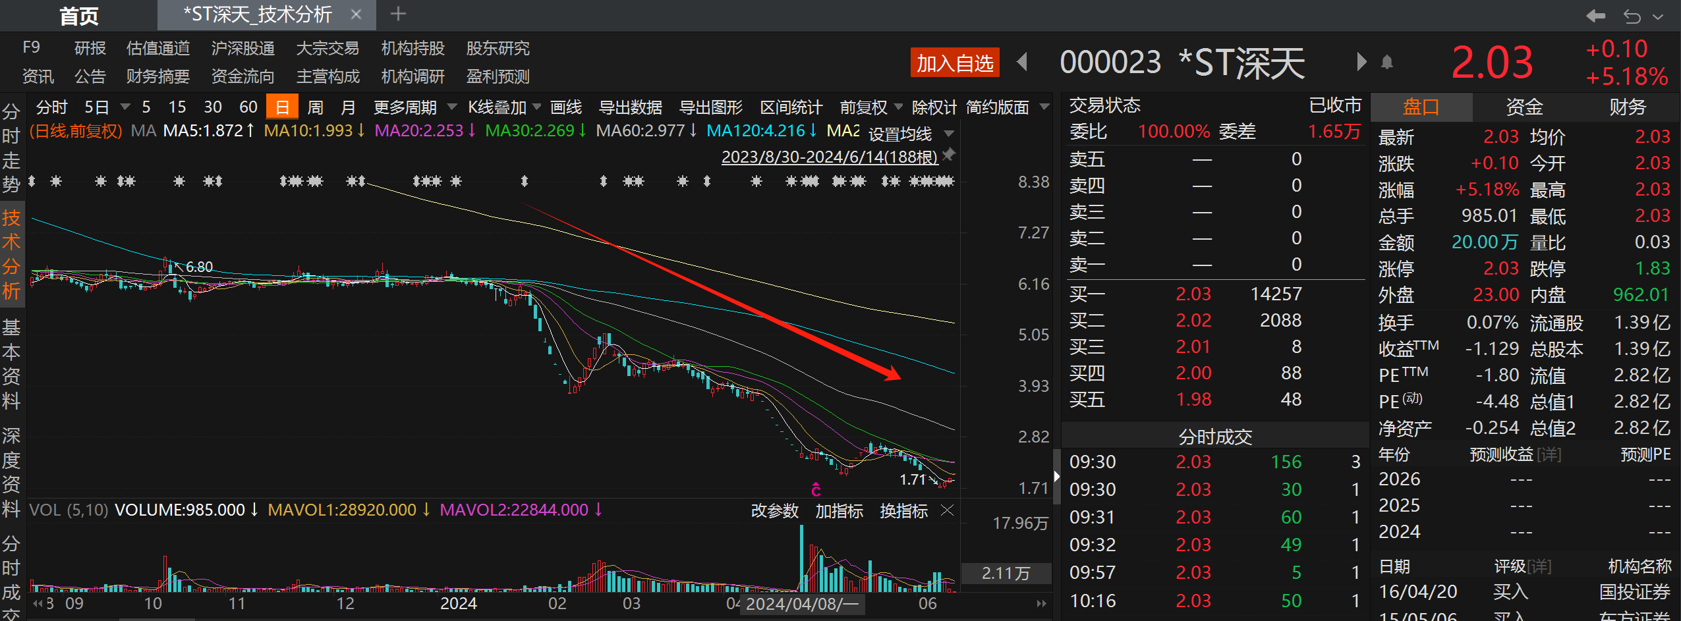Click 加指标 button
This screenshot has width=1681, height=621.
[x=840, y=510]
